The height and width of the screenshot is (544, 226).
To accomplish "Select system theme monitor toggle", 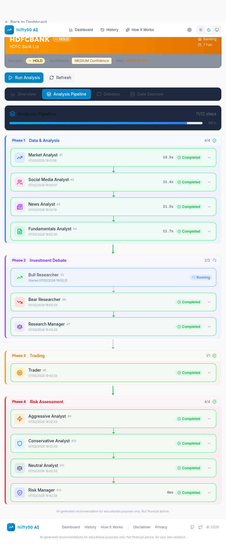I will click(217, 30).
